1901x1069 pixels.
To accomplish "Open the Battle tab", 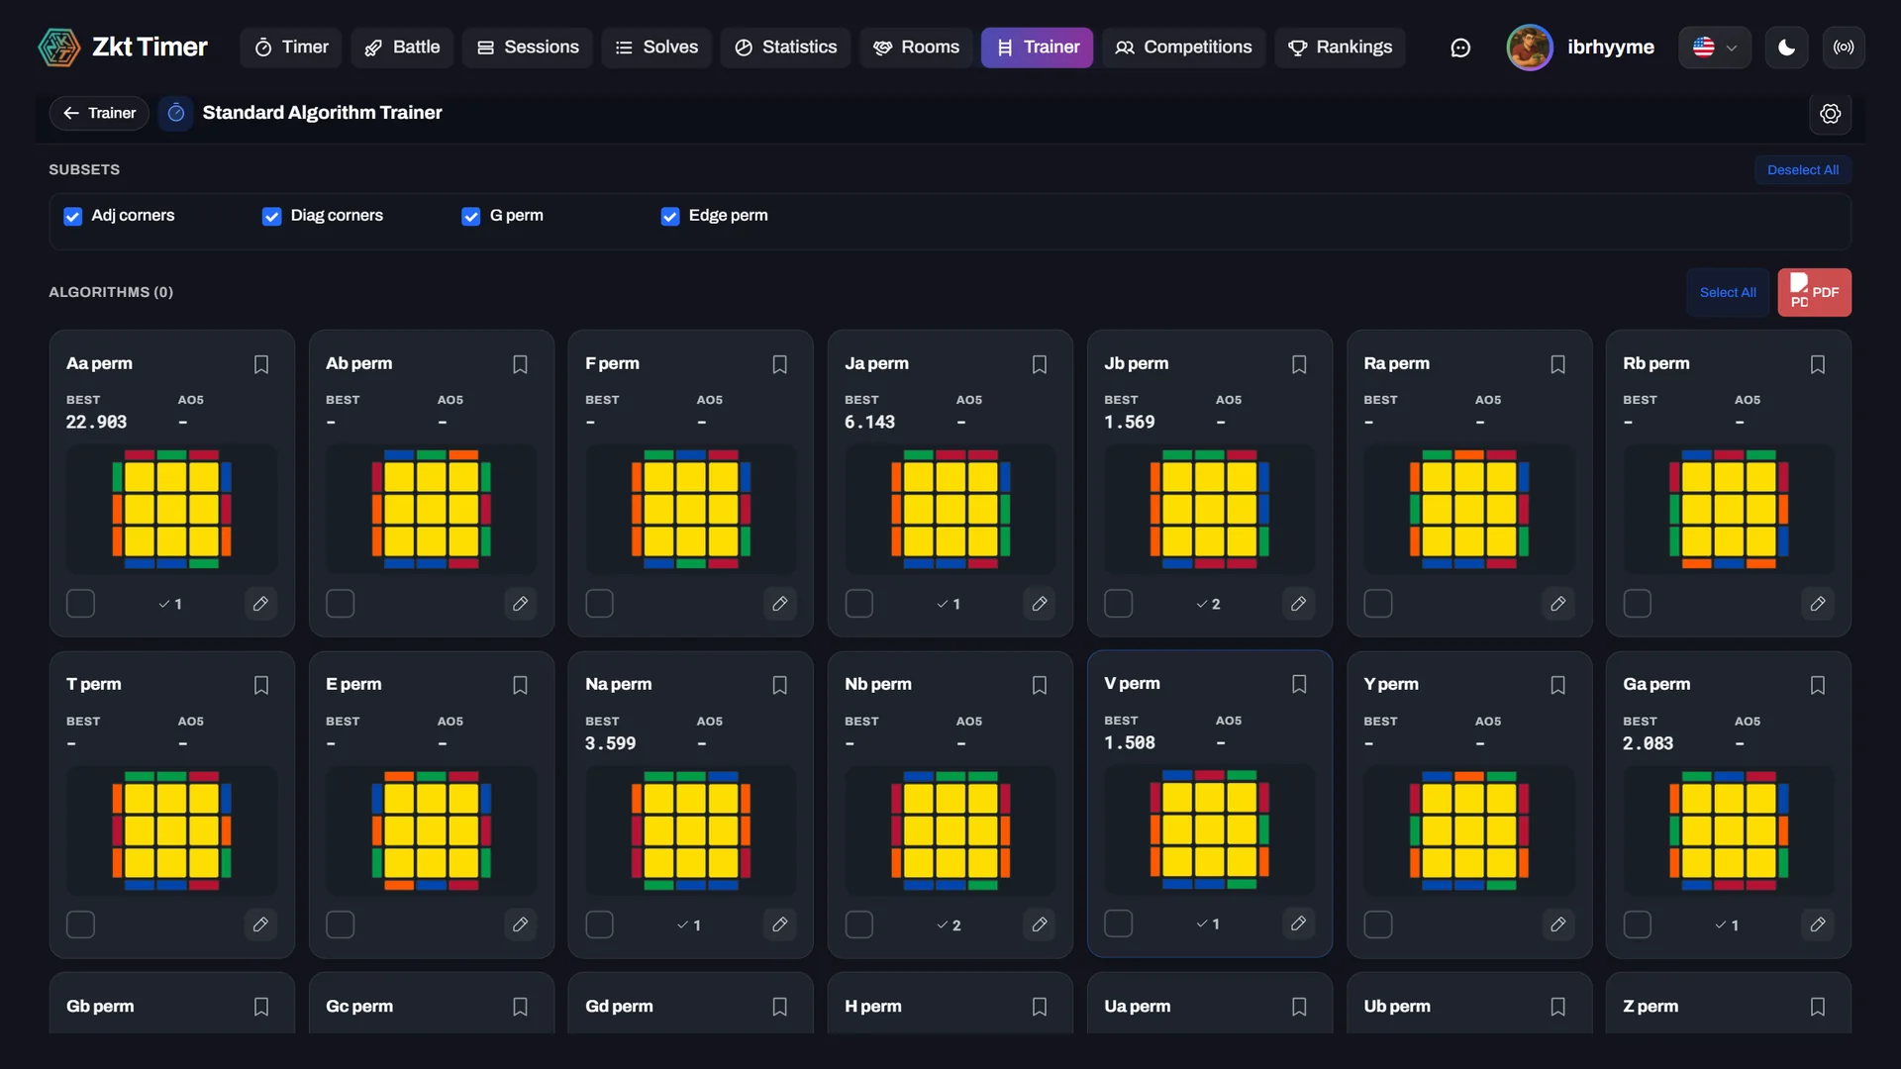I will tap(402, 48).
